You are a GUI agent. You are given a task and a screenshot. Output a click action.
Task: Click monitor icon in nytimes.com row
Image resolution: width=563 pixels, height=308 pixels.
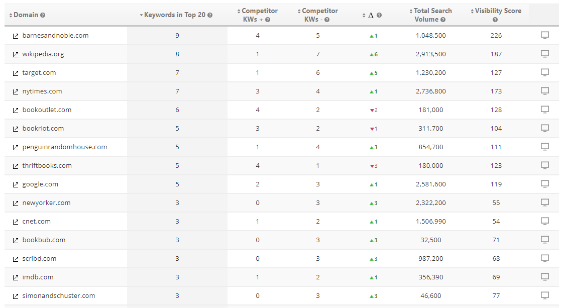point(545,91)
